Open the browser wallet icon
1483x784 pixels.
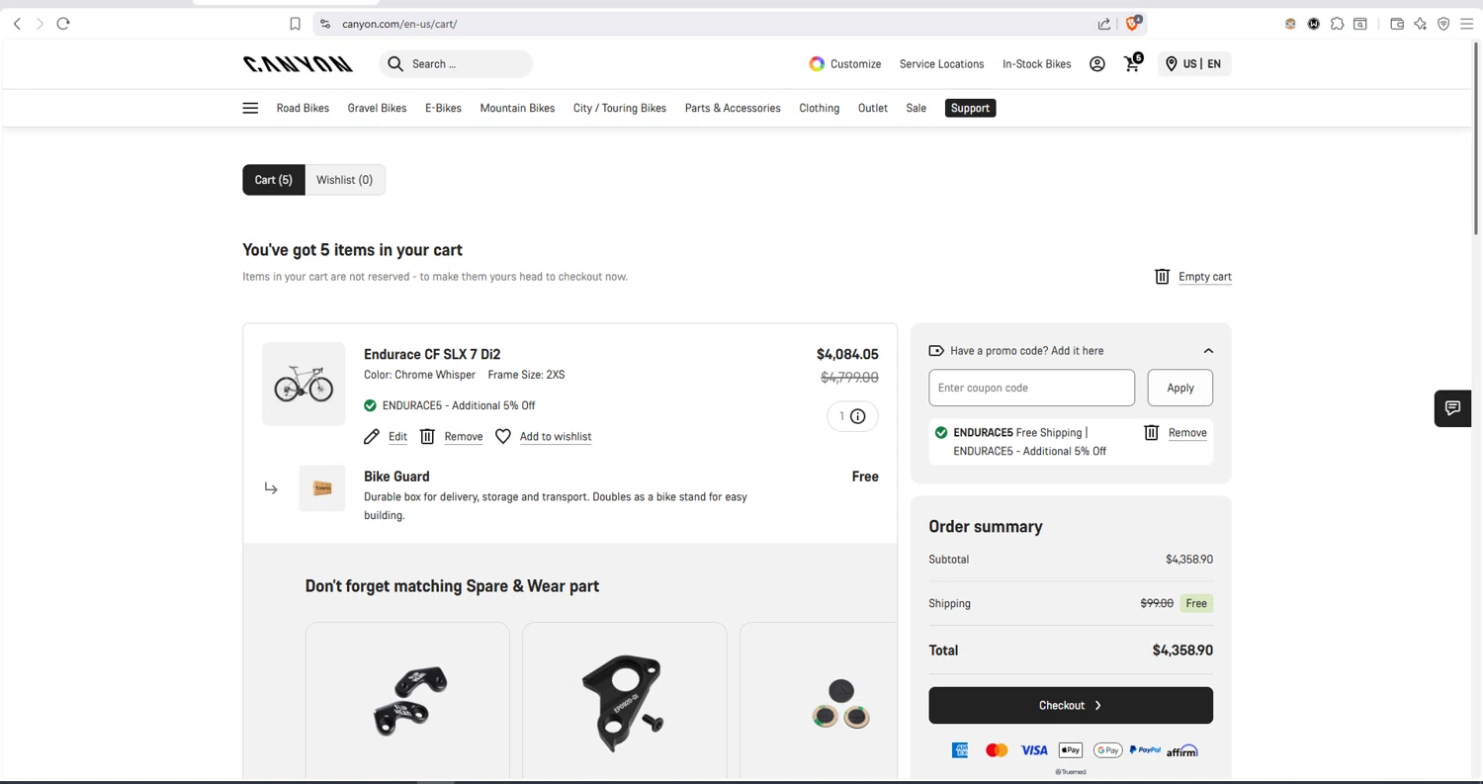[x=1397, y=24]
